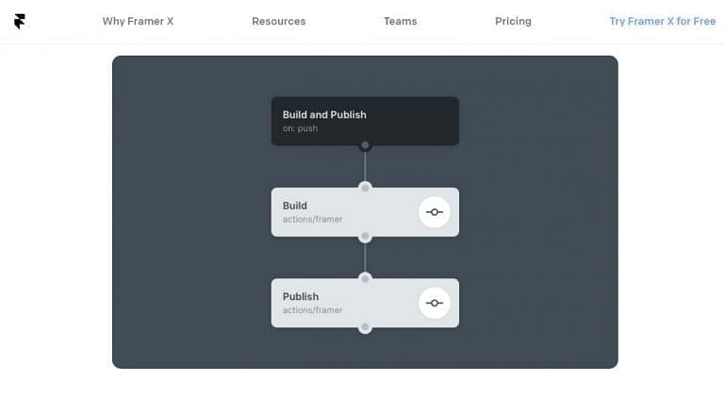Click 'actions/framer' under Build
The width and height of the screenshot is (724, 397).
[313, 220]
